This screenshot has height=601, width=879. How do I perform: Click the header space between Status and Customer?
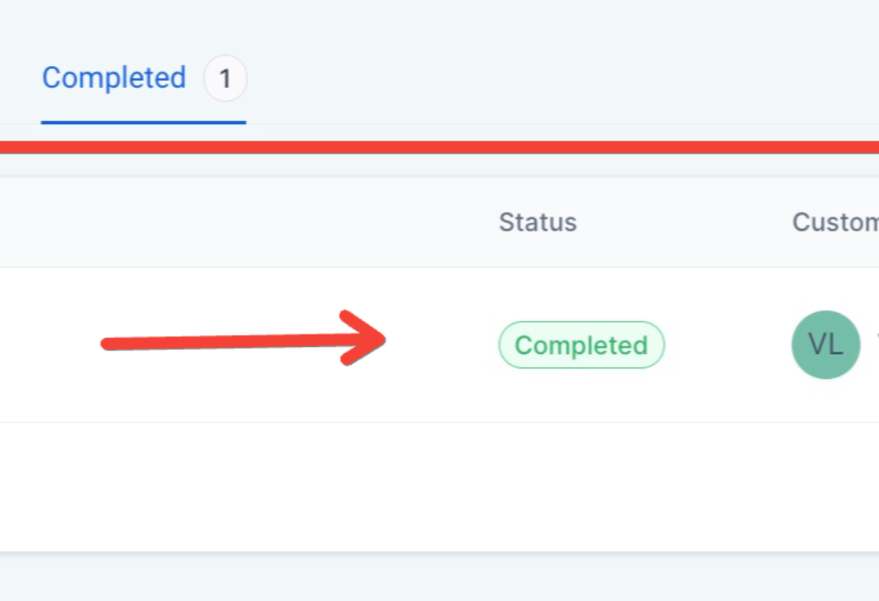(685, 222)
